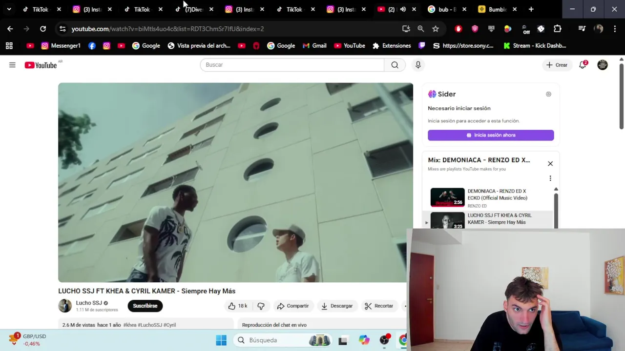Go back with the browser back arrow
Screen dimensions: 625x351
[x=10, y=29]
